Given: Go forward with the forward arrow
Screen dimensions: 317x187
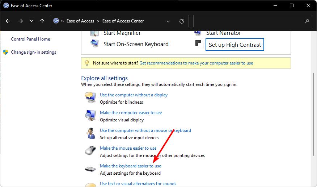Looking at the screenshot, I should (x=20, y=21).
